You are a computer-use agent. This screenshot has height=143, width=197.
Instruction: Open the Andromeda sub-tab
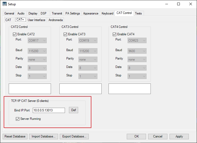(56, 20)
